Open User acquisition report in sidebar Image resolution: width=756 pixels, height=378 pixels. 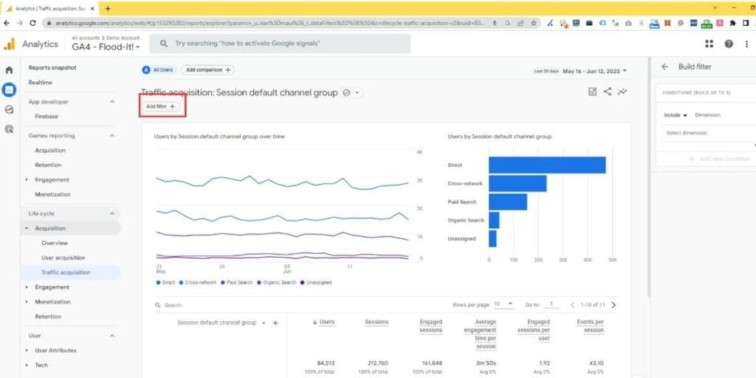pos(63,258)
